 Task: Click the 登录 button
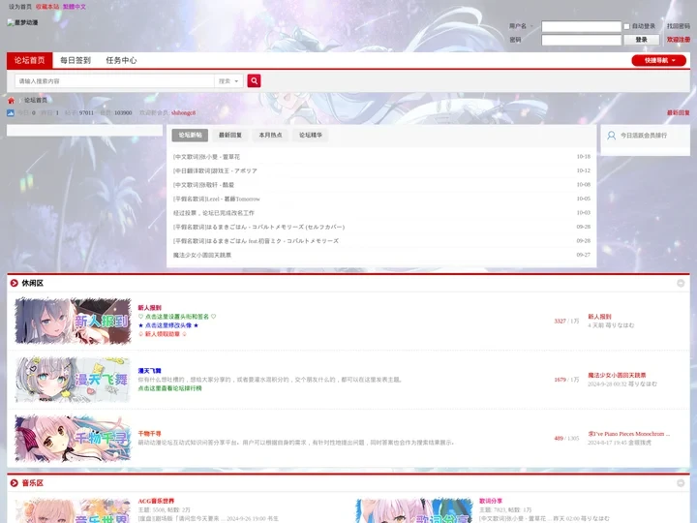pyautogui.click(x=642, y=40)
